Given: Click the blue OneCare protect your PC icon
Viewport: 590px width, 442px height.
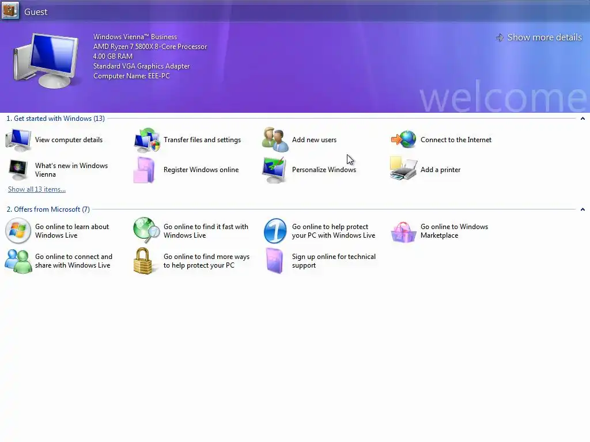Looking at the screenshot, I should pyautogui.click(x=275, y=231).
